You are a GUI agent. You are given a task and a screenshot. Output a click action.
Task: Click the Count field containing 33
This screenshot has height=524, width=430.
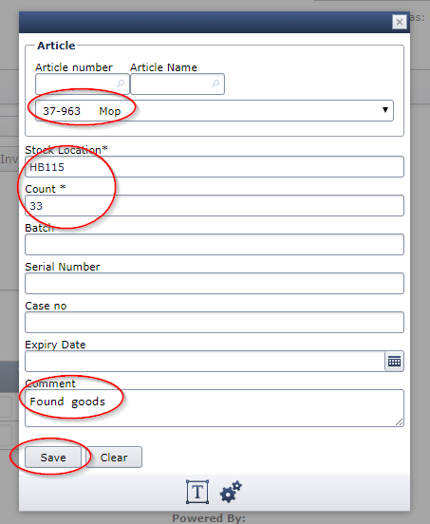(x=215, y=206)
